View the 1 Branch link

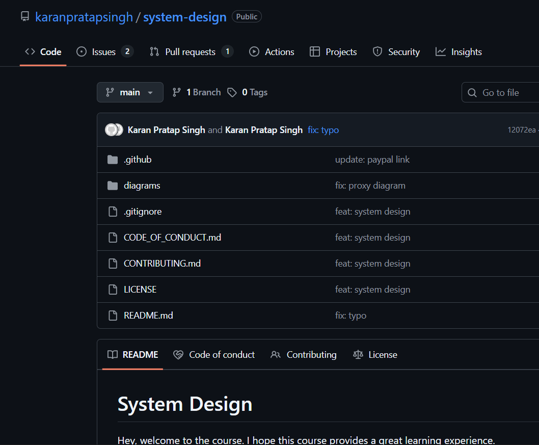coord(197,92)
